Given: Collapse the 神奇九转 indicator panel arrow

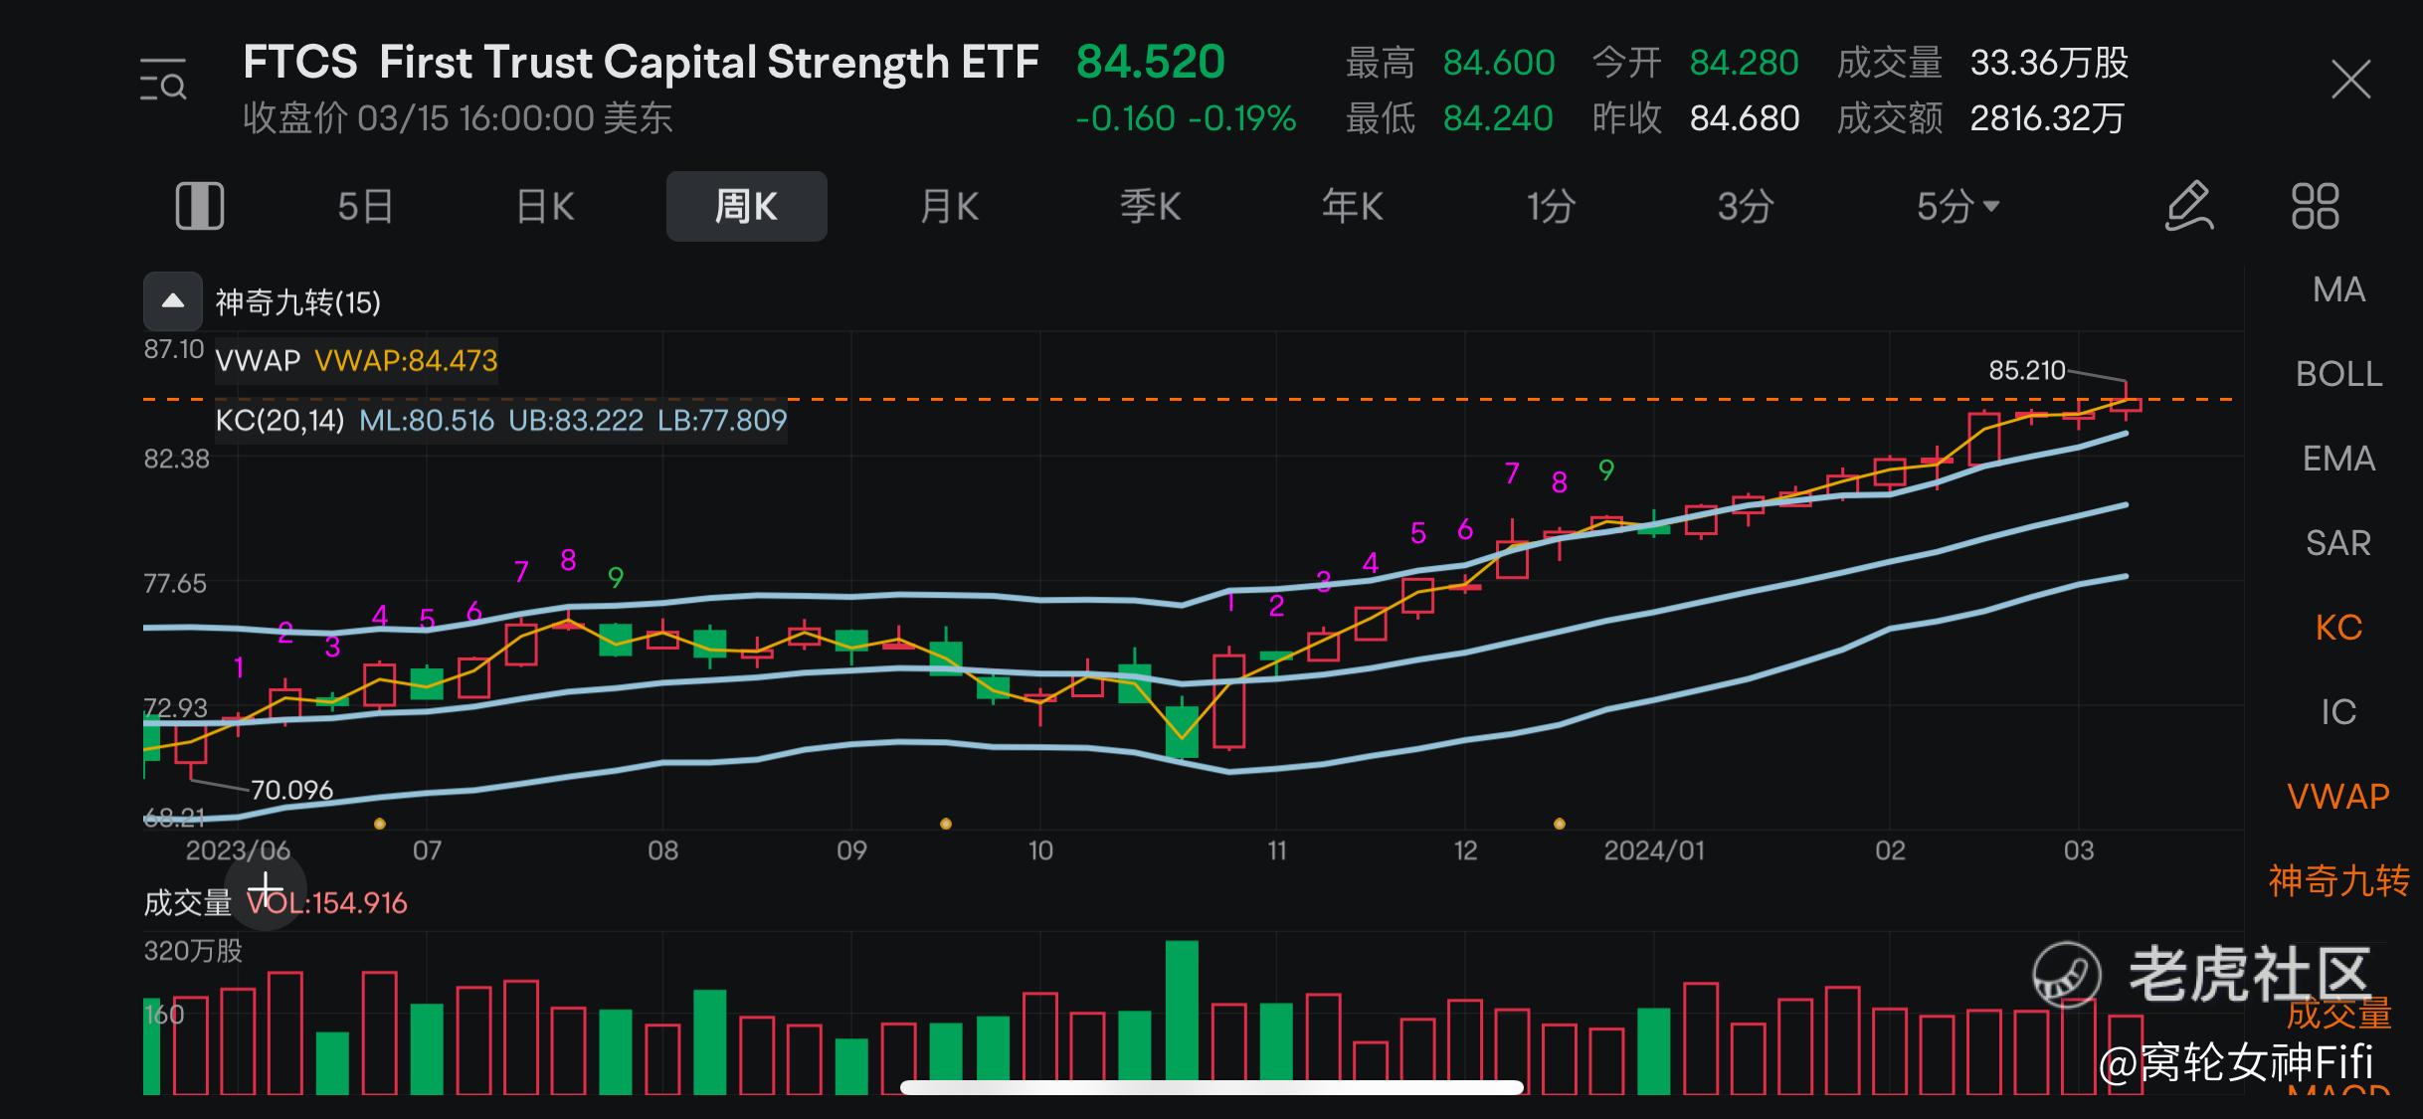Looking at the screenshot, I should coord(173,301).
